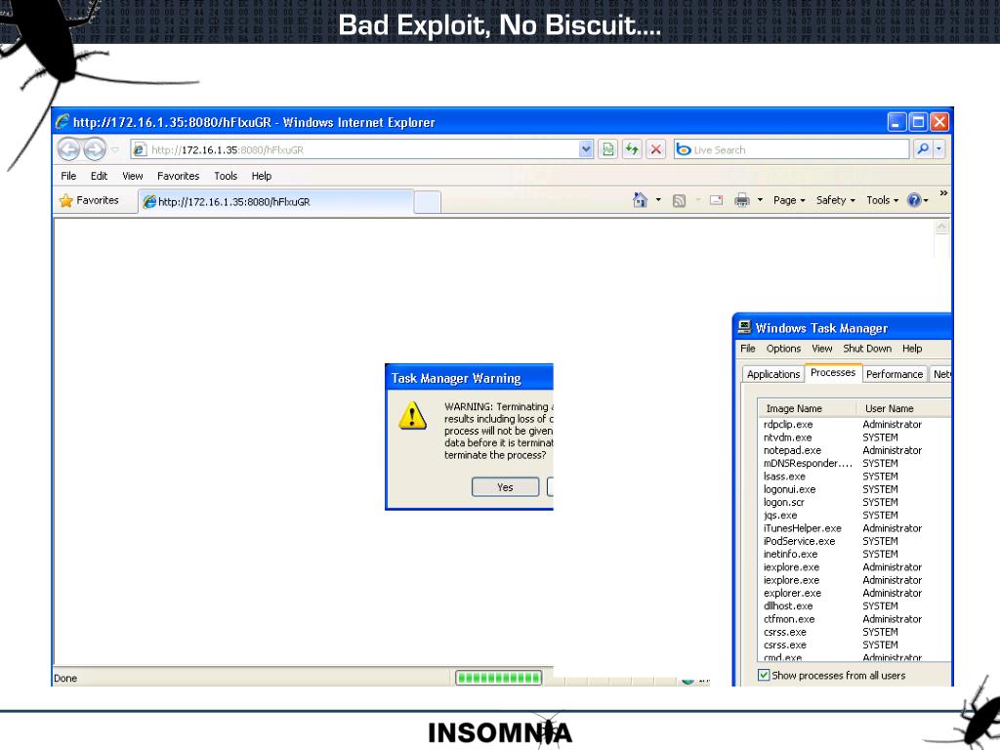Viewport: 1000px width, 750px height.
Task: Select the logonui.exe process row
Action: pos(854,489)
